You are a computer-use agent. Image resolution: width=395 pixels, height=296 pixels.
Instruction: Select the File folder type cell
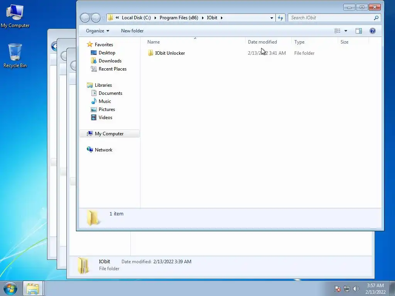pyautogui.click(x=304, y=53)
